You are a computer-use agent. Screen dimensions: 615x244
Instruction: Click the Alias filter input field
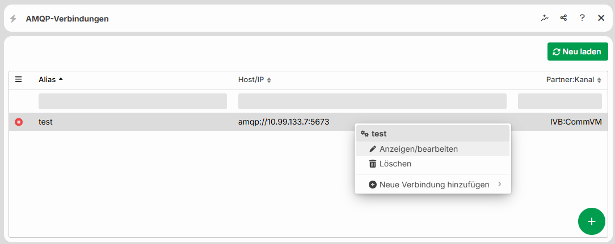(133, 101)
